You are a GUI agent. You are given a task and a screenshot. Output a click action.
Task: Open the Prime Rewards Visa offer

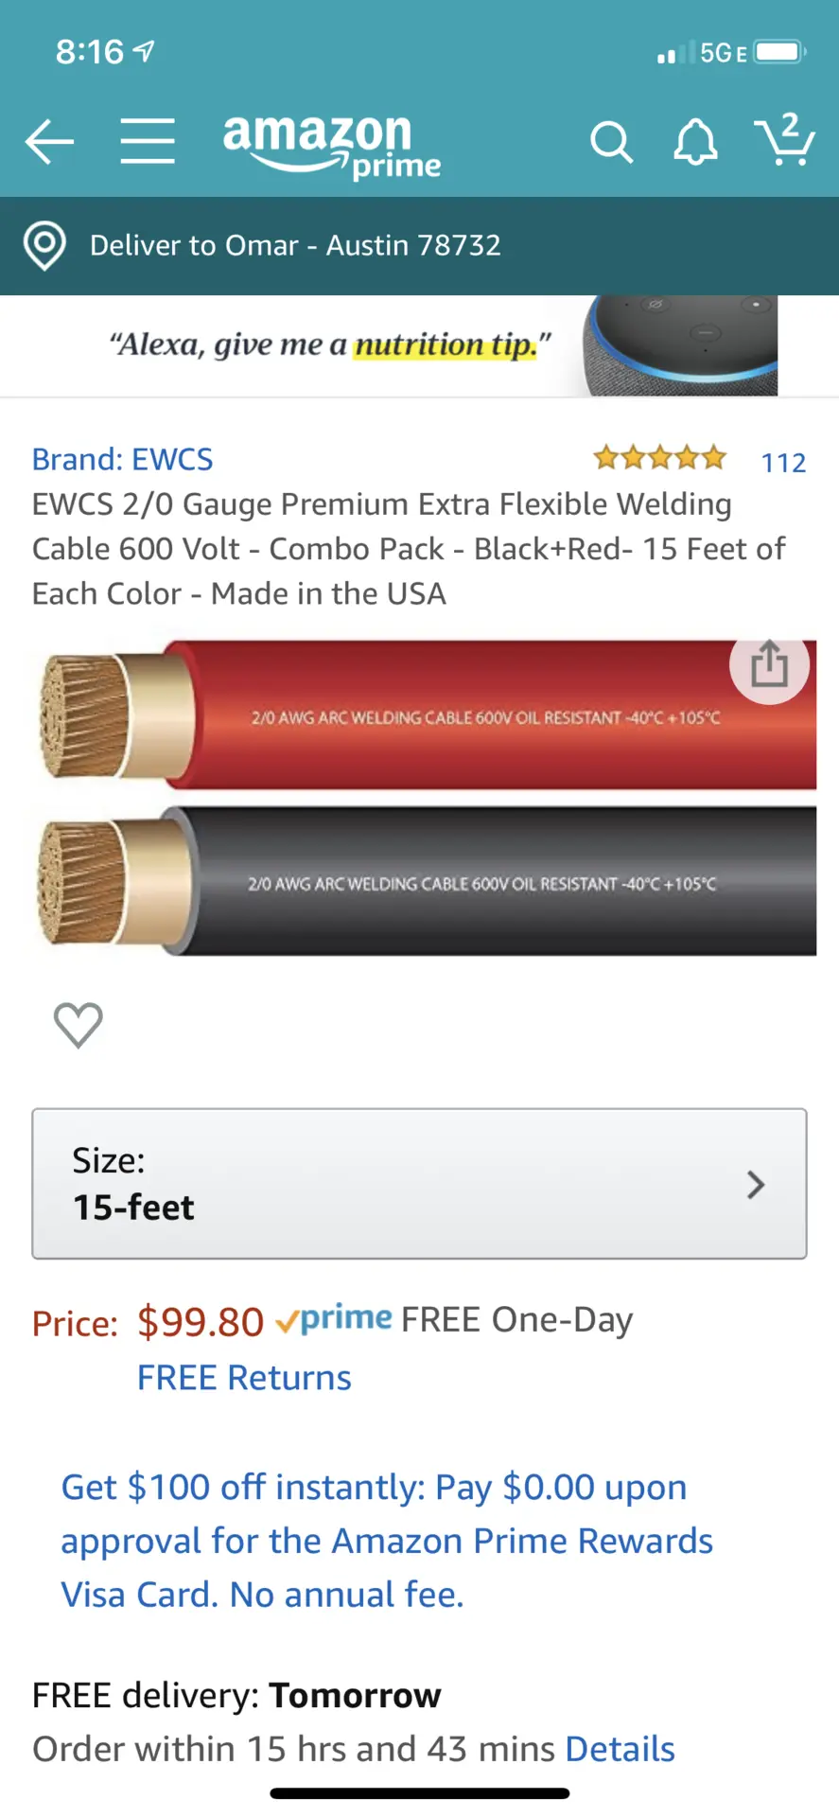point(387,1541)
